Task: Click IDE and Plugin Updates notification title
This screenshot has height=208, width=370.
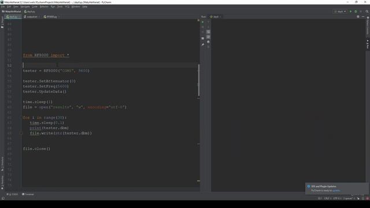Action: tap(324, 186)
